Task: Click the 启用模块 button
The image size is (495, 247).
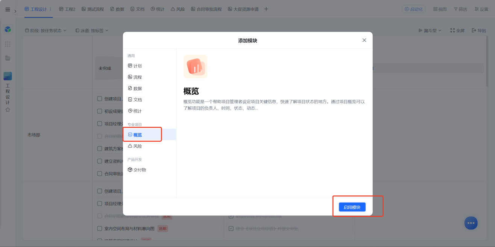Action: (352, 207)
